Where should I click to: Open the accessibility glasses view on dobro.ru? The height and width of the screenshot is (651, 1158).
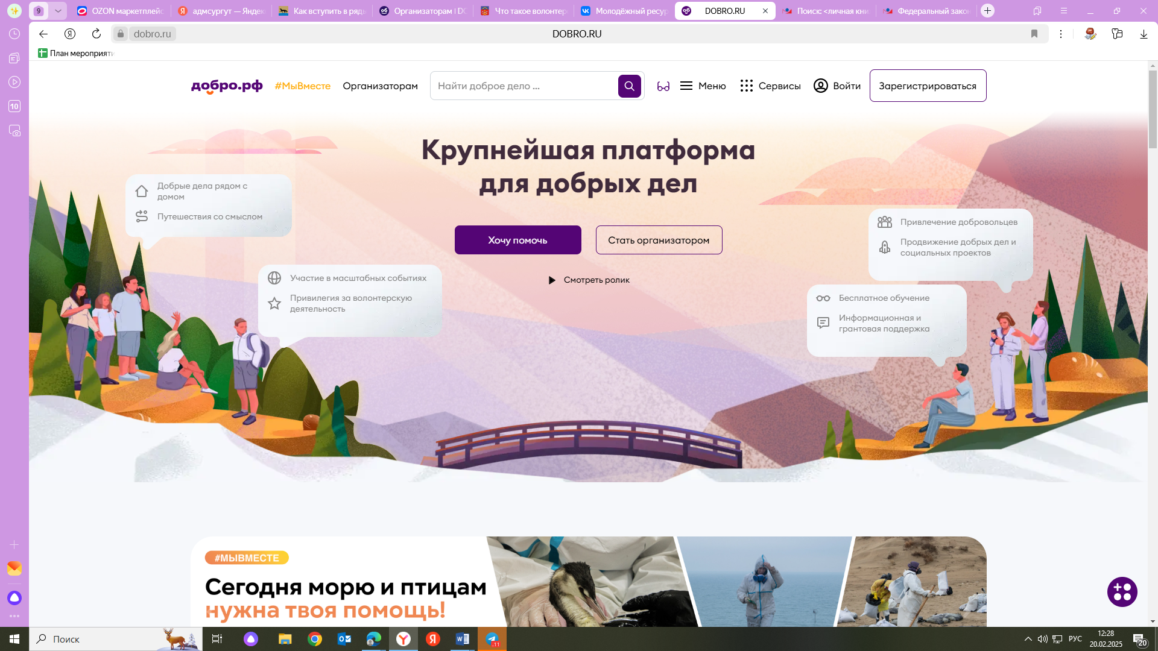click(663, 86)
